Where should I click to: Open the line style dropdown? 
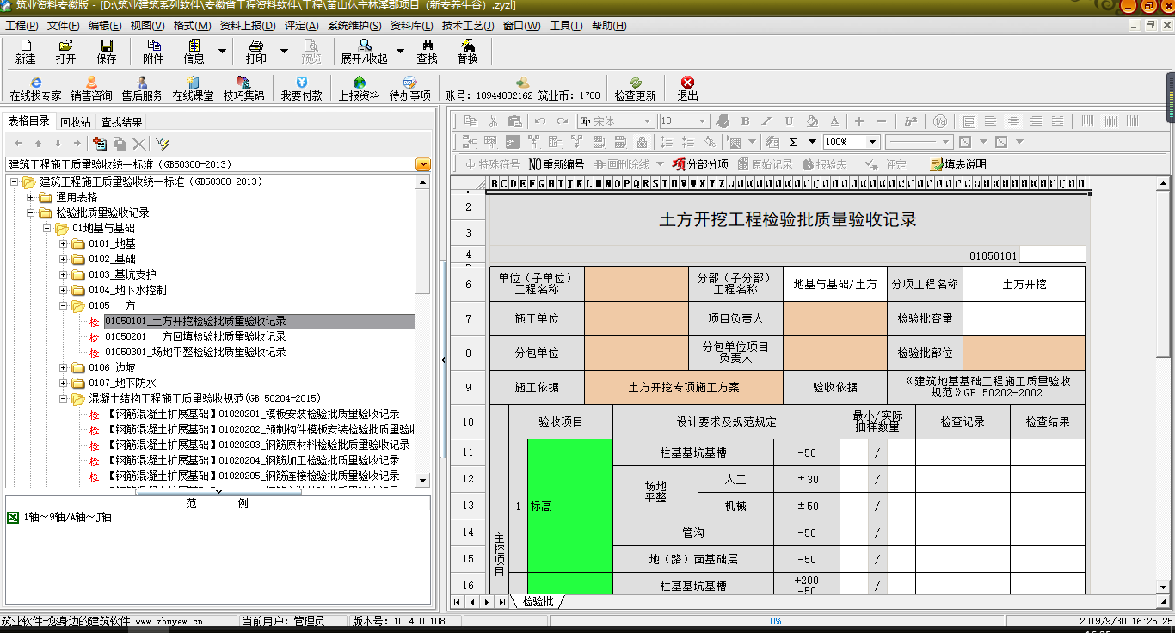click(945, 142)
